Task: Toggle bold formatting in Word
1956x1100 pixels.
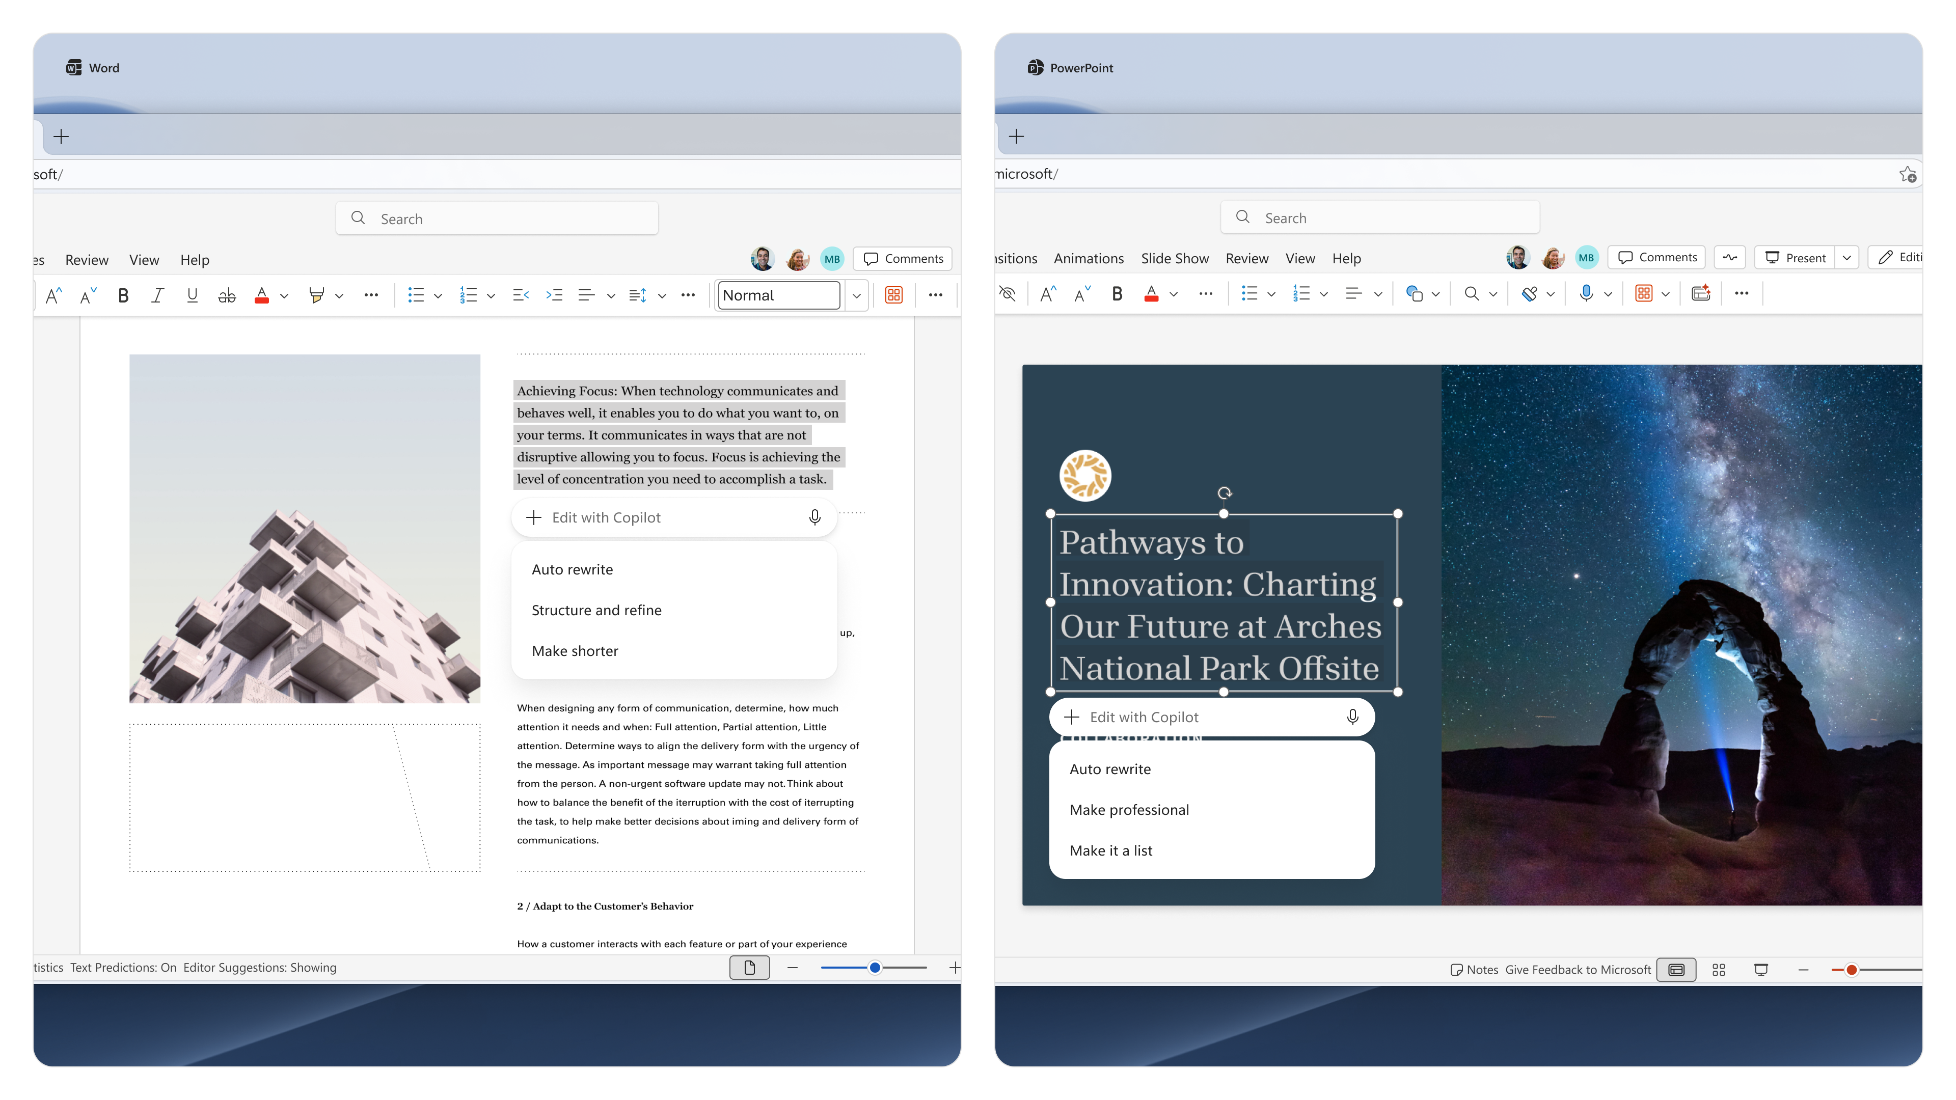Action: tap(123, 295)
